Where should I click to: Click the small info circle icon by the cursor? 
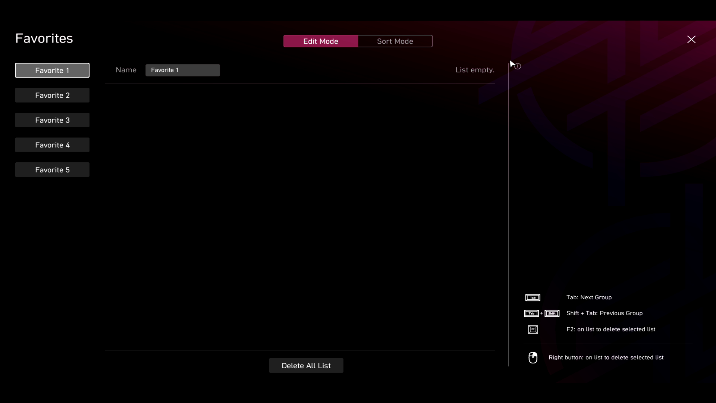518,66
